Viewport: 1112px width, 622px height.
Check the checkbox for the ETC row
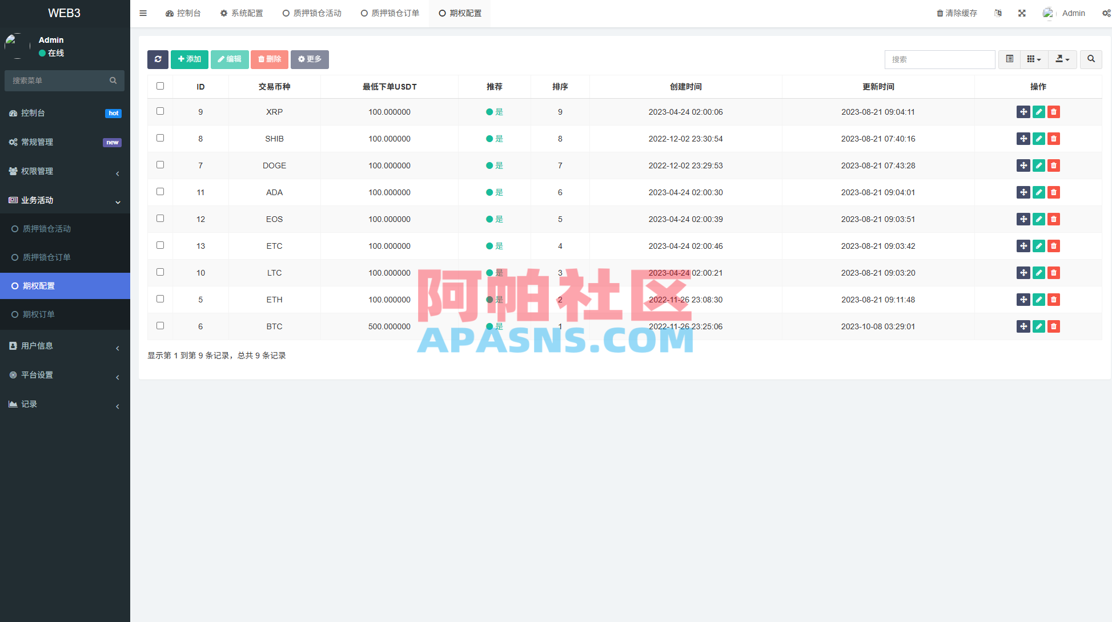(x=160, y=245)
